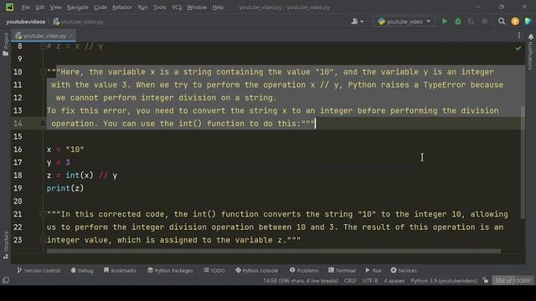Open the Run menu
Screen dimensions: 536x301
[x=142, y=8]
